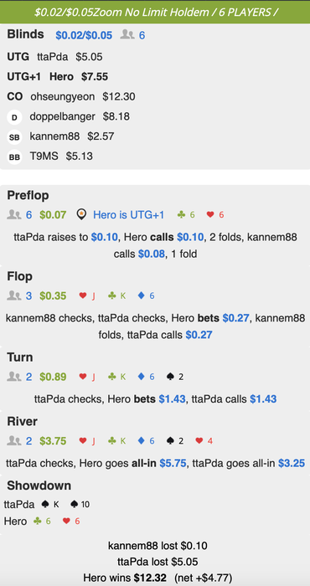Click the $5.75 all-in amount on the river
The height and width of the screenshot is (586, 310).
[x=173, y=463]
